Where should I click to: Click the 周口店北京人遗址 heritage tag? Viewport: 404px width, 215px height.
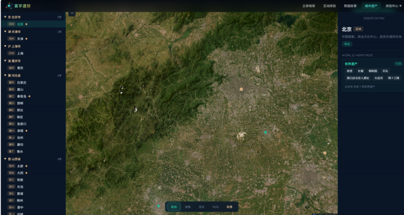point(358,78)
